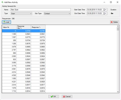Click Response % cell 0,0516
The width and height of the screenshot is (121, 100).
click(38, 88)
